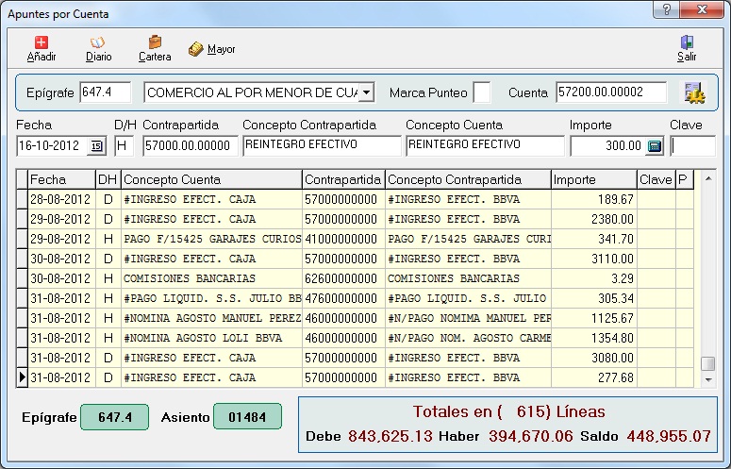Click the P column header
731x469 pixels.
(x=685, y=179)
